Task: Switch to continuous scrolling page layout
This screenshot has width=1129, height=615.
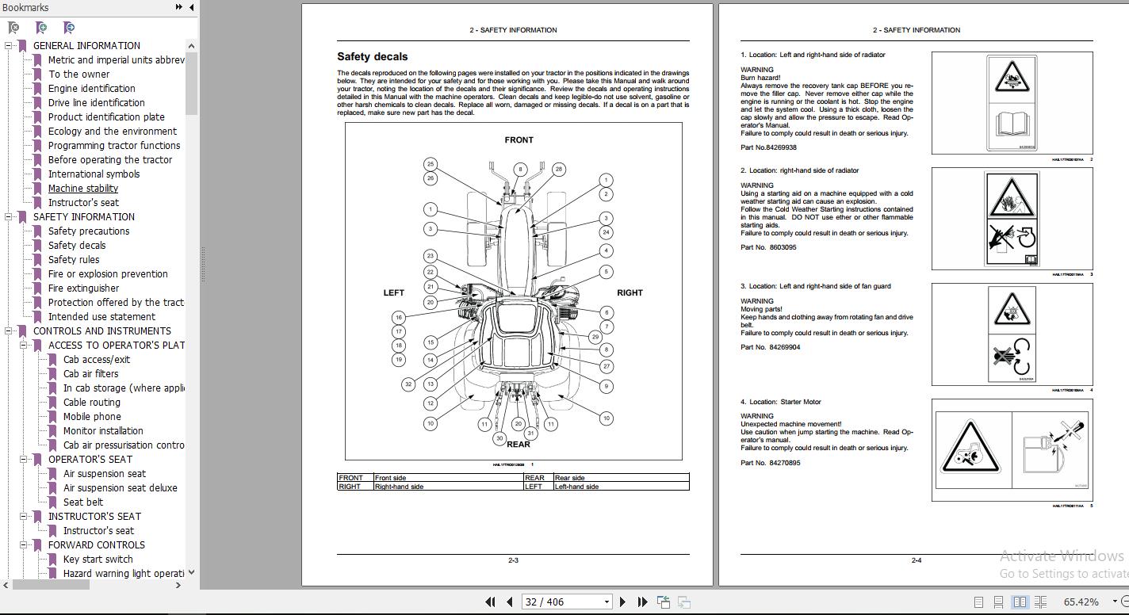Action: (1000, 602)
